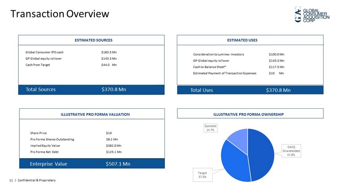Click the Estimated Uses header
This screenshot has height=189, width=337.
tap(250, 40)
